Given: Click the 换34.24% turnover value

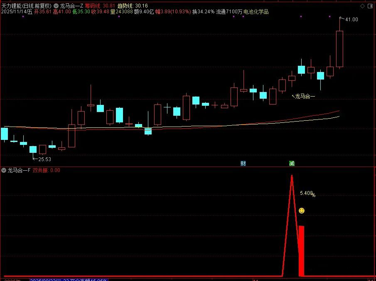Looking at the screenshot, I should coord(203,12).
